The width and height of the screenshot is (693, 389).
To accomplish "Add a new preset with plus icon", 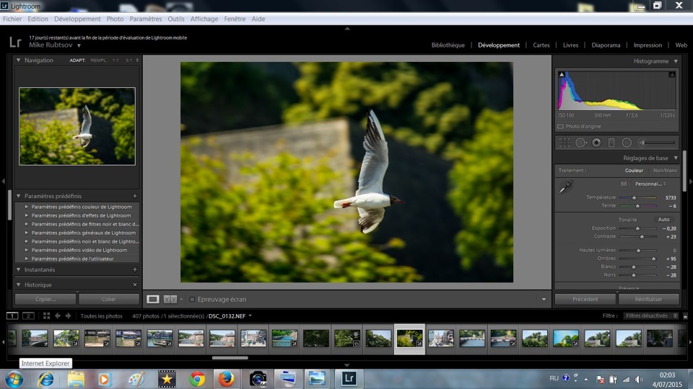I will click(135, 196).
